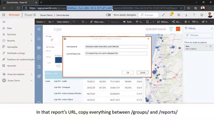Click Editar relatório in toolbar

pyautogui.click(x=63, y=22)
